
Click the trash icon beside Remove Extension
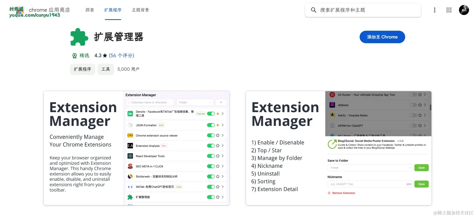(329, 193)
